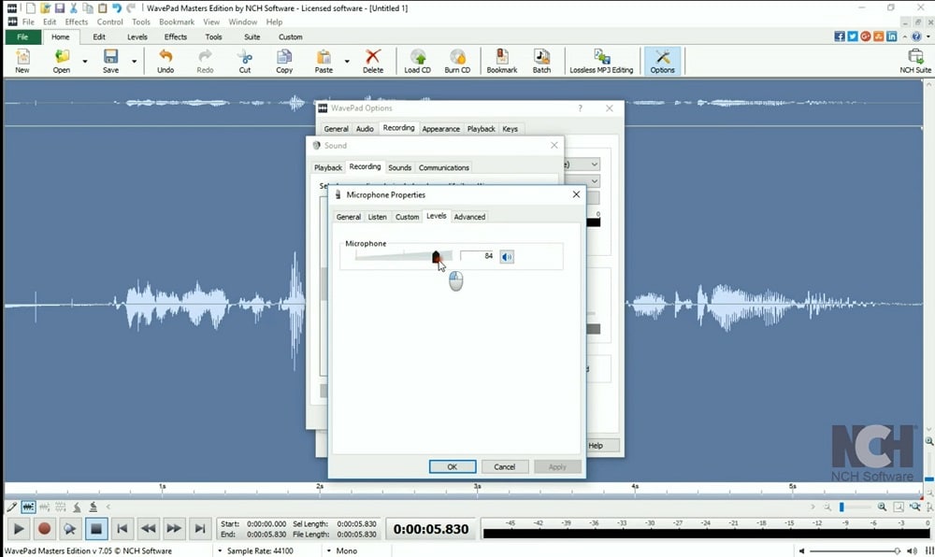Click the Paste clipboard icon
Viewport: 935px width, 557px height.
tap(324, 61)
